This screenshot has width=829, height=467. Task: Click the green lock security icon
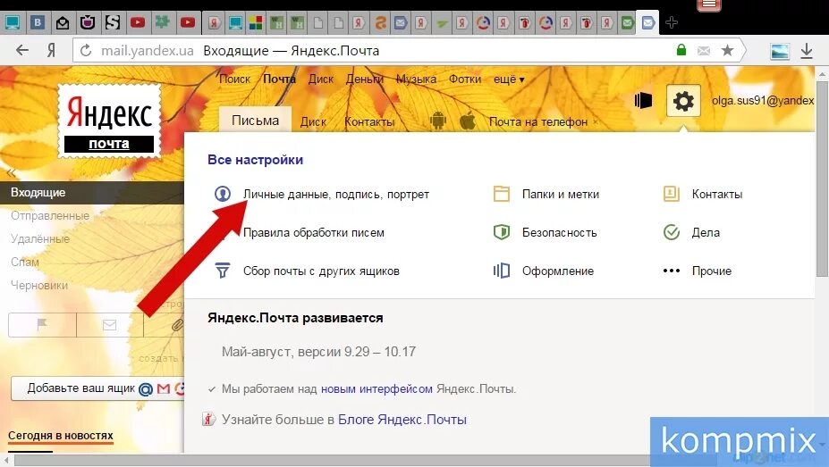click(x=681, y=50)
